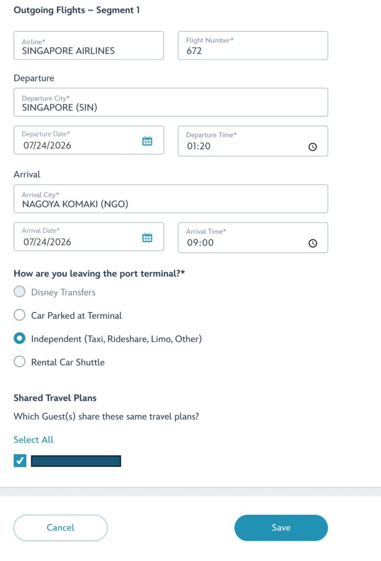Viewport: 381px width, 561px height.
Task: Click the Arrival Time clock icon
Action: pyautogui.click(x=313, y=243)
